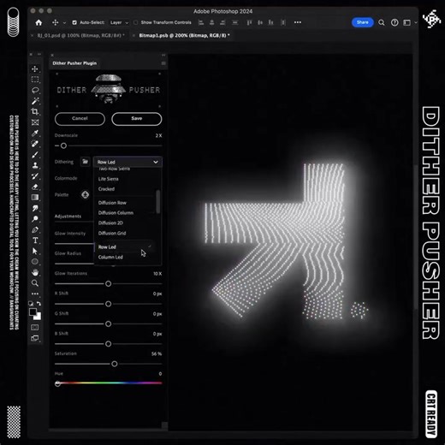
Task: Select the Ellipse shape tool
Action: point(35,262)
